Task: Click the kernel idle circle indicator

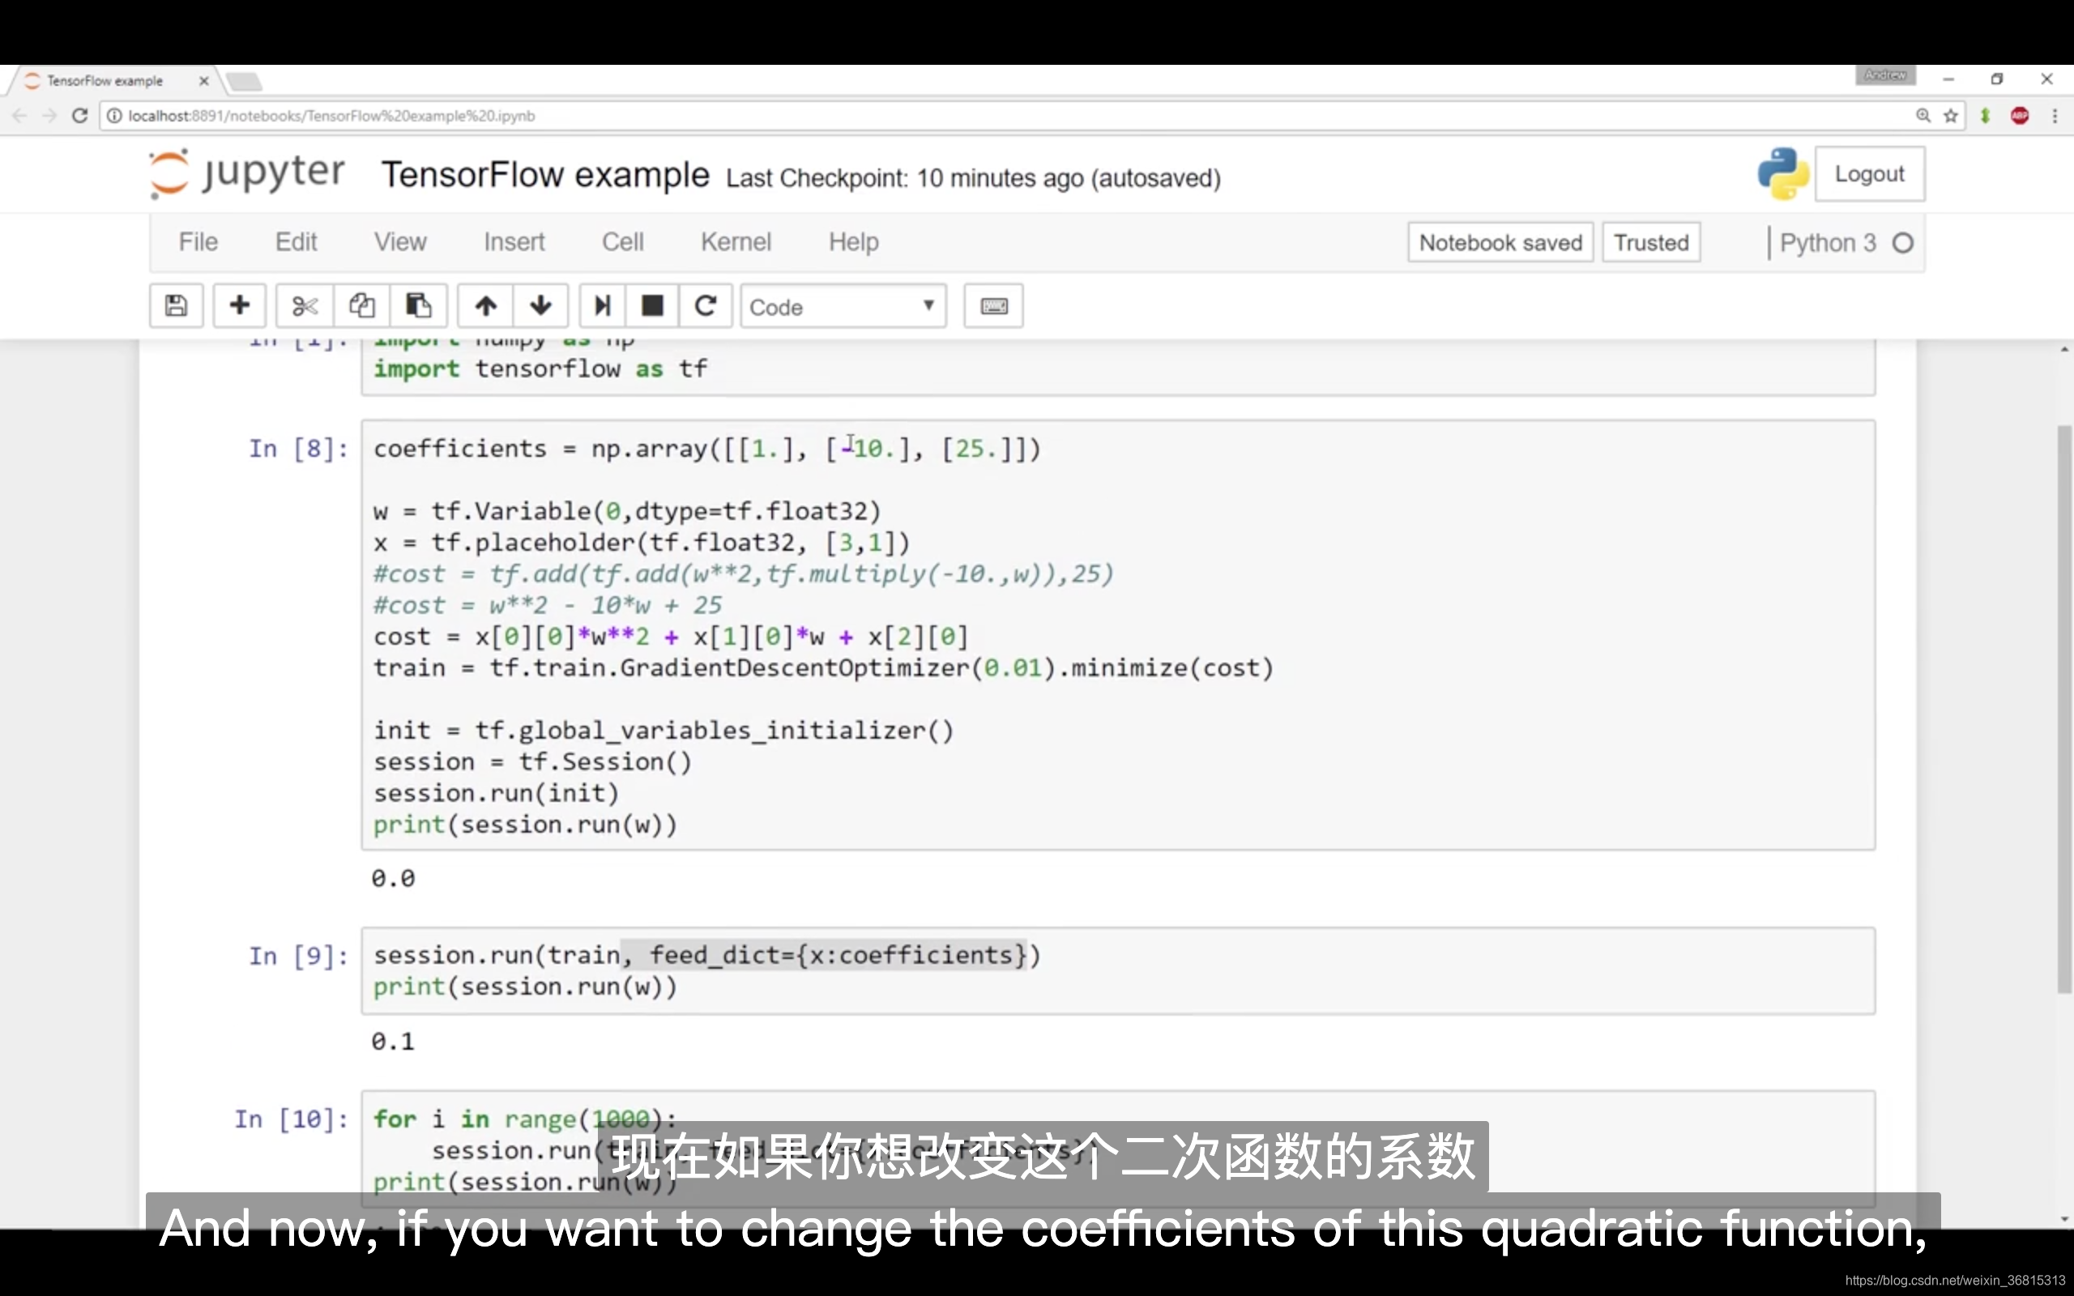Action: point(1902,244)
